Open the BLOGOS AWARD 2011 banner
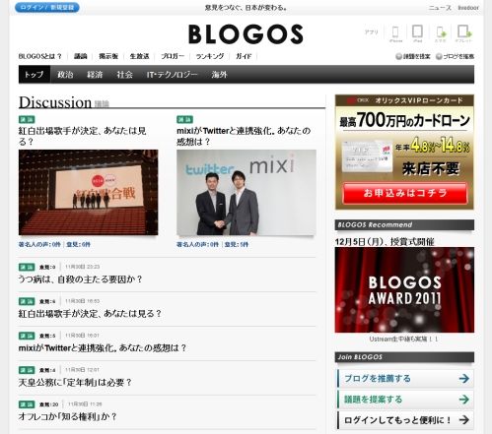 point(404,290)
